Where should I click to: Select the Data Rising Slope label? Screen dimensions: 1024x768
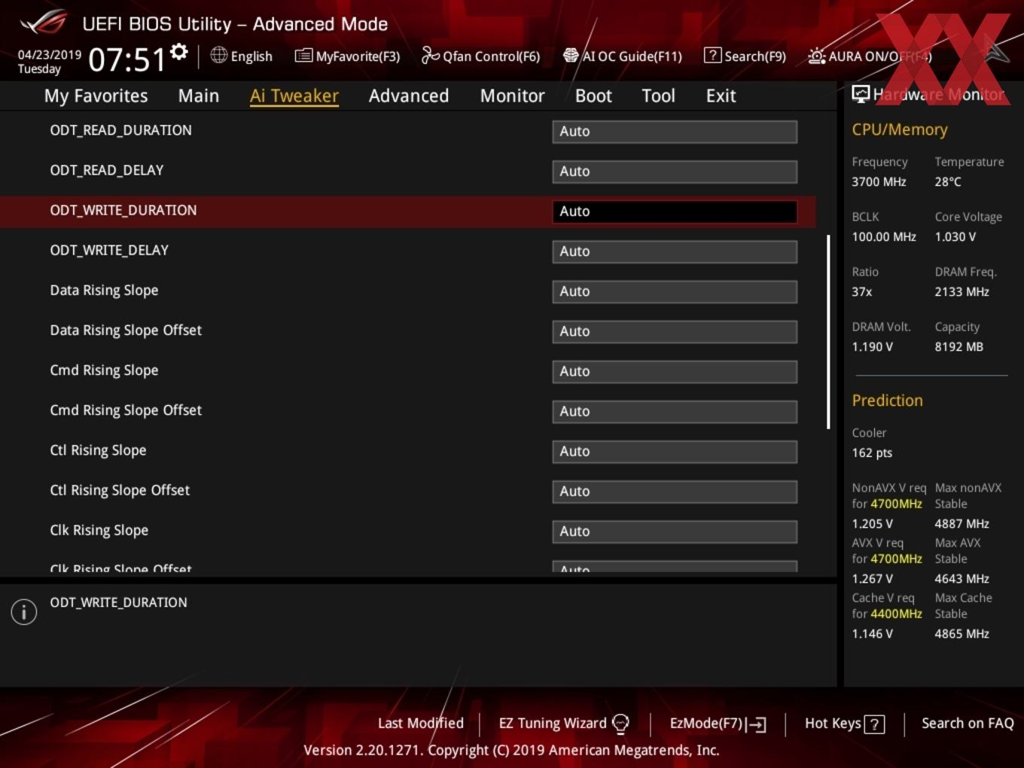coord(104,291)
